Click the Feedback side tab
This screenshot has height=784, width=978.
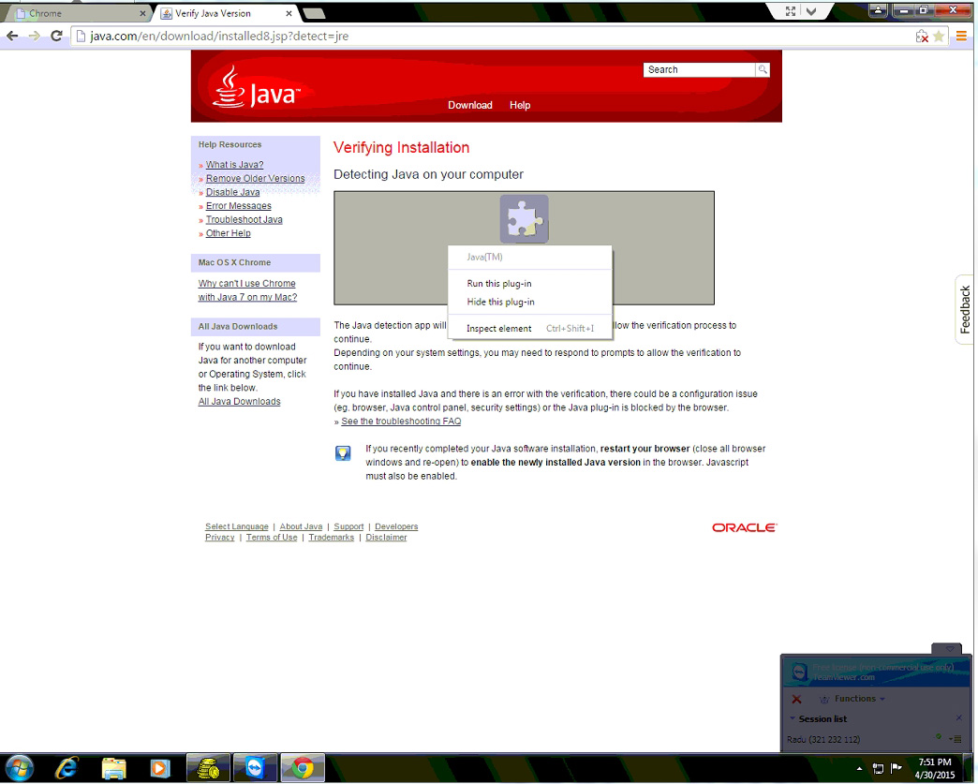pos(964,309)
